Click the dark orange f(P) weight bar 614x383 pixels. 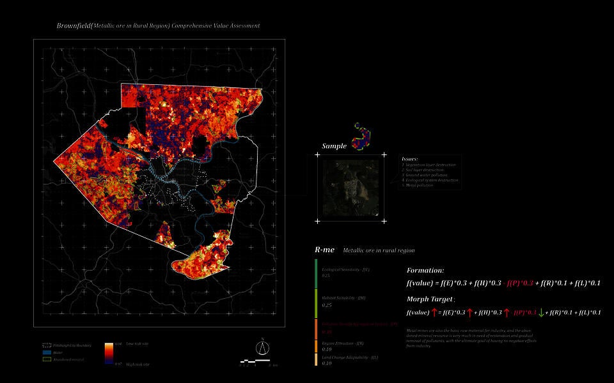click(316, 329)
